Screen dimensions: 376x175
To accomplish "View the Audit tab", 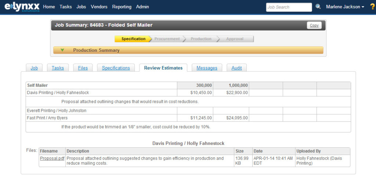I will [x=236, y=68].
